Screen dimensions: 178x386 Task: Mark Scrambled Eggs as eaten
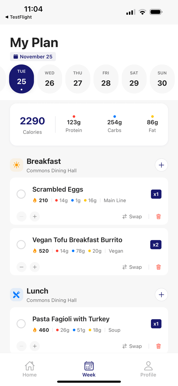click(x=21, y=194)
